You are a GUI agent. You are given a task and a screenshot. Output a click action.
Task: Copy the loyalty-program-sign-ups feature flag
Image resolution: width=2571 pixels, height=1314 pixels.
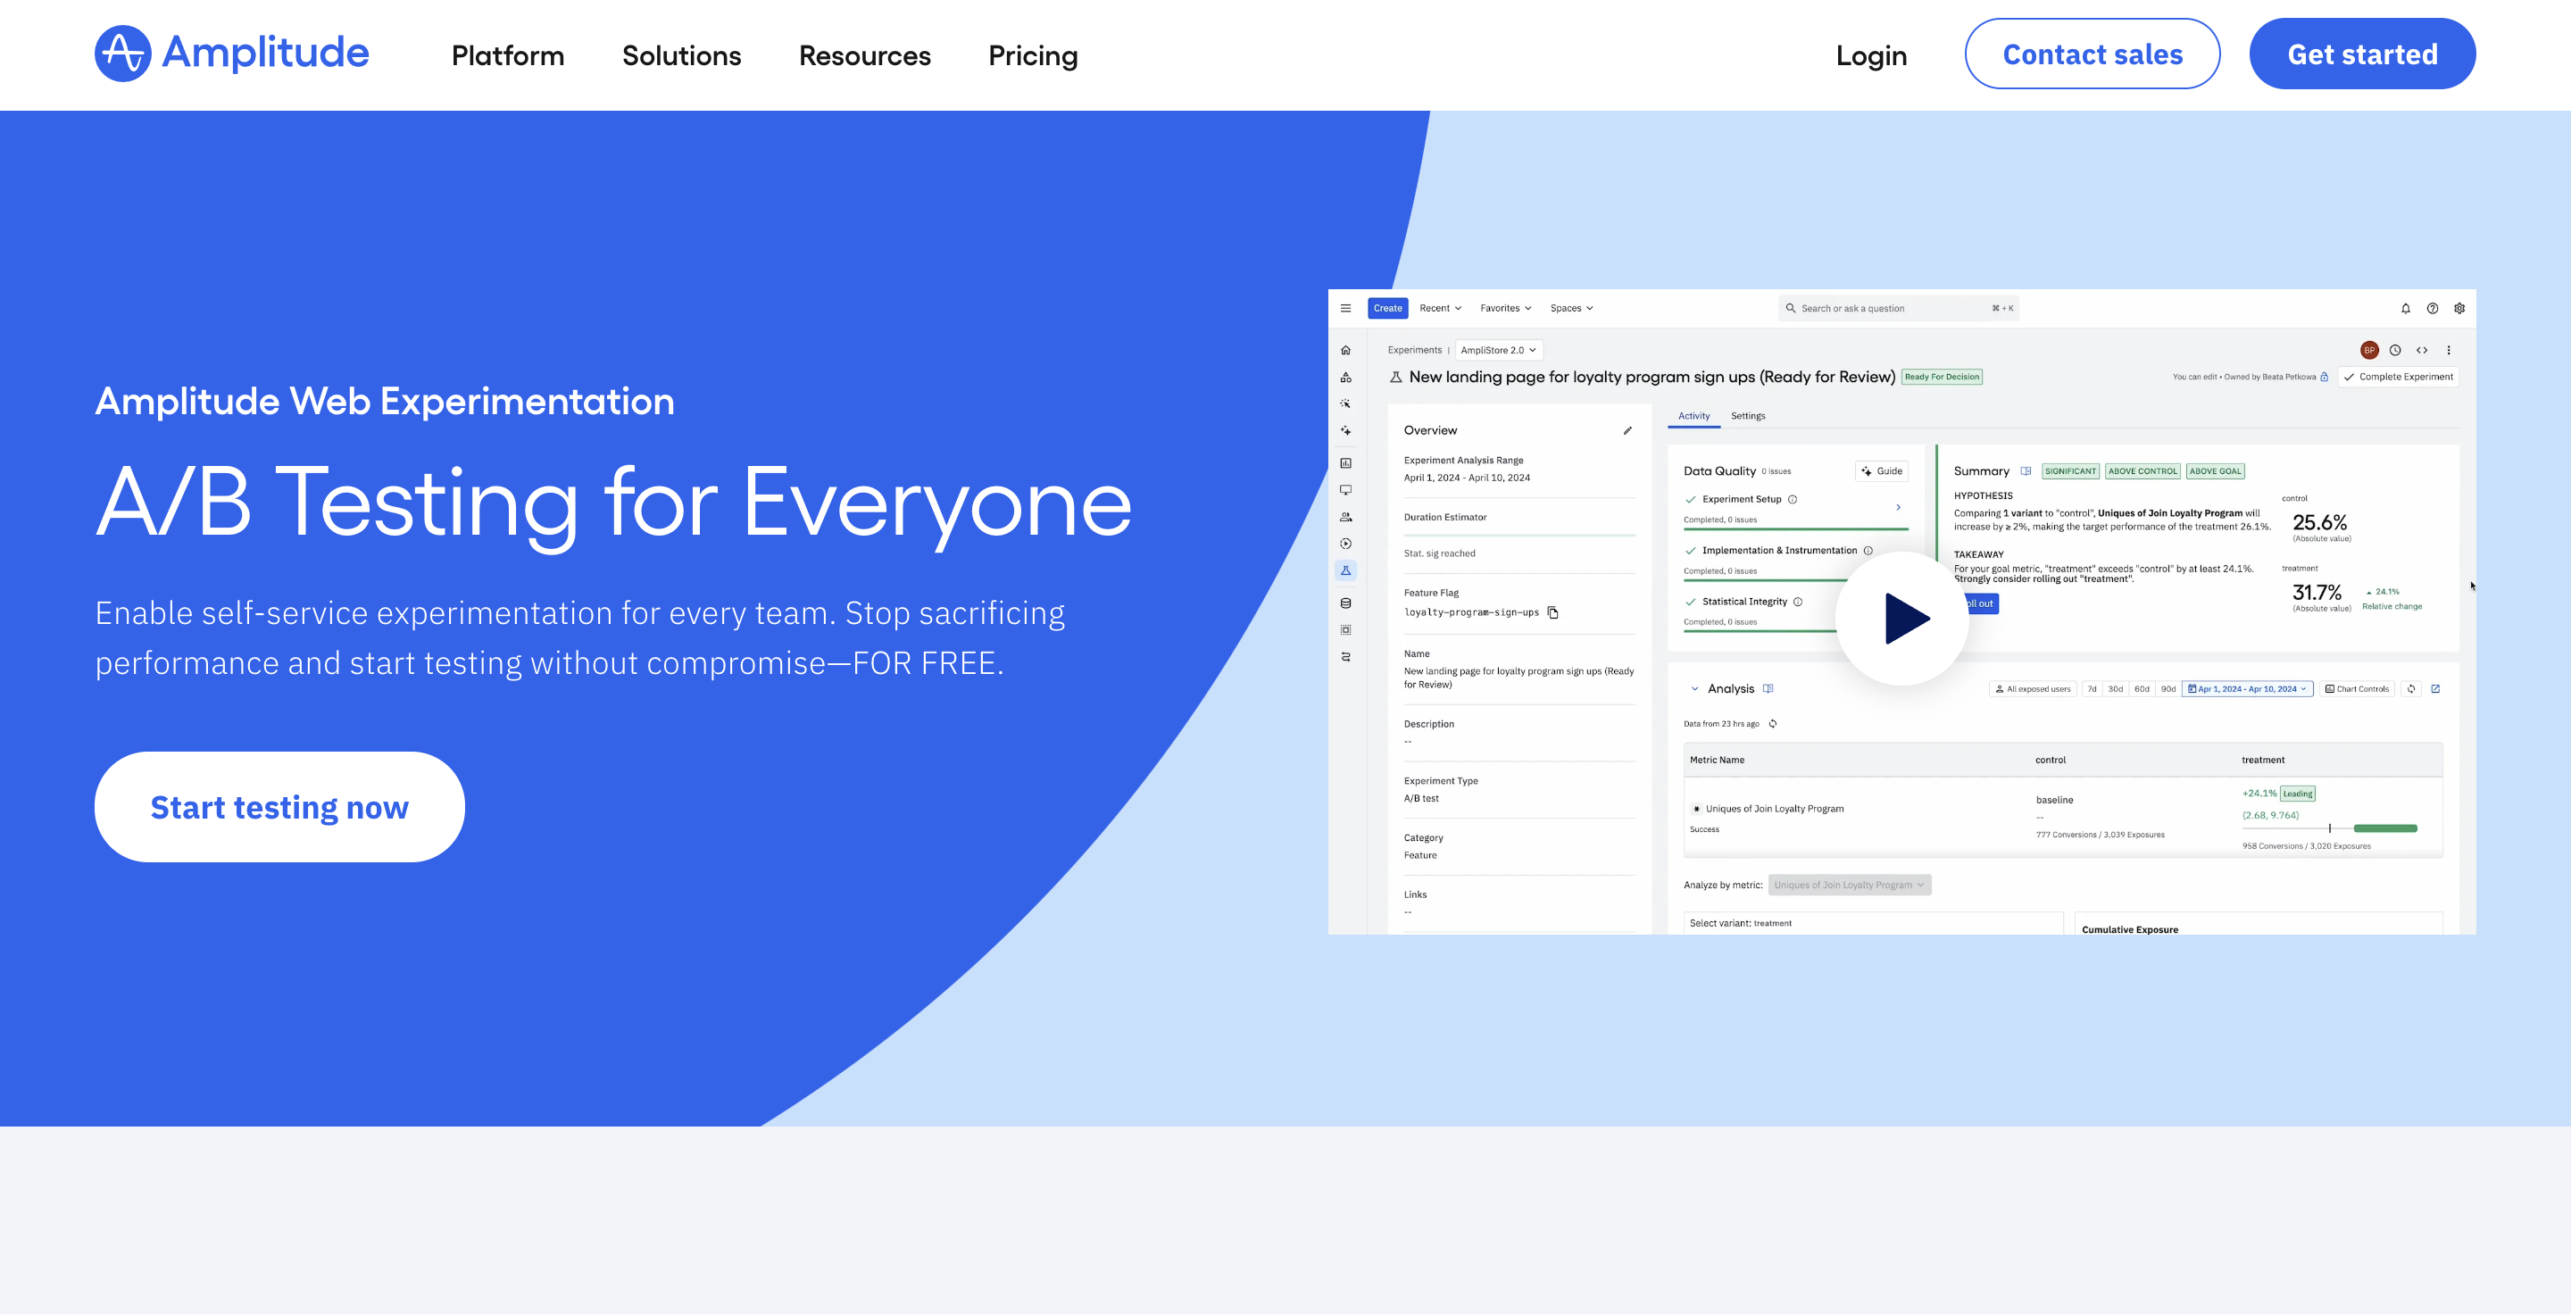(1553, 612)
